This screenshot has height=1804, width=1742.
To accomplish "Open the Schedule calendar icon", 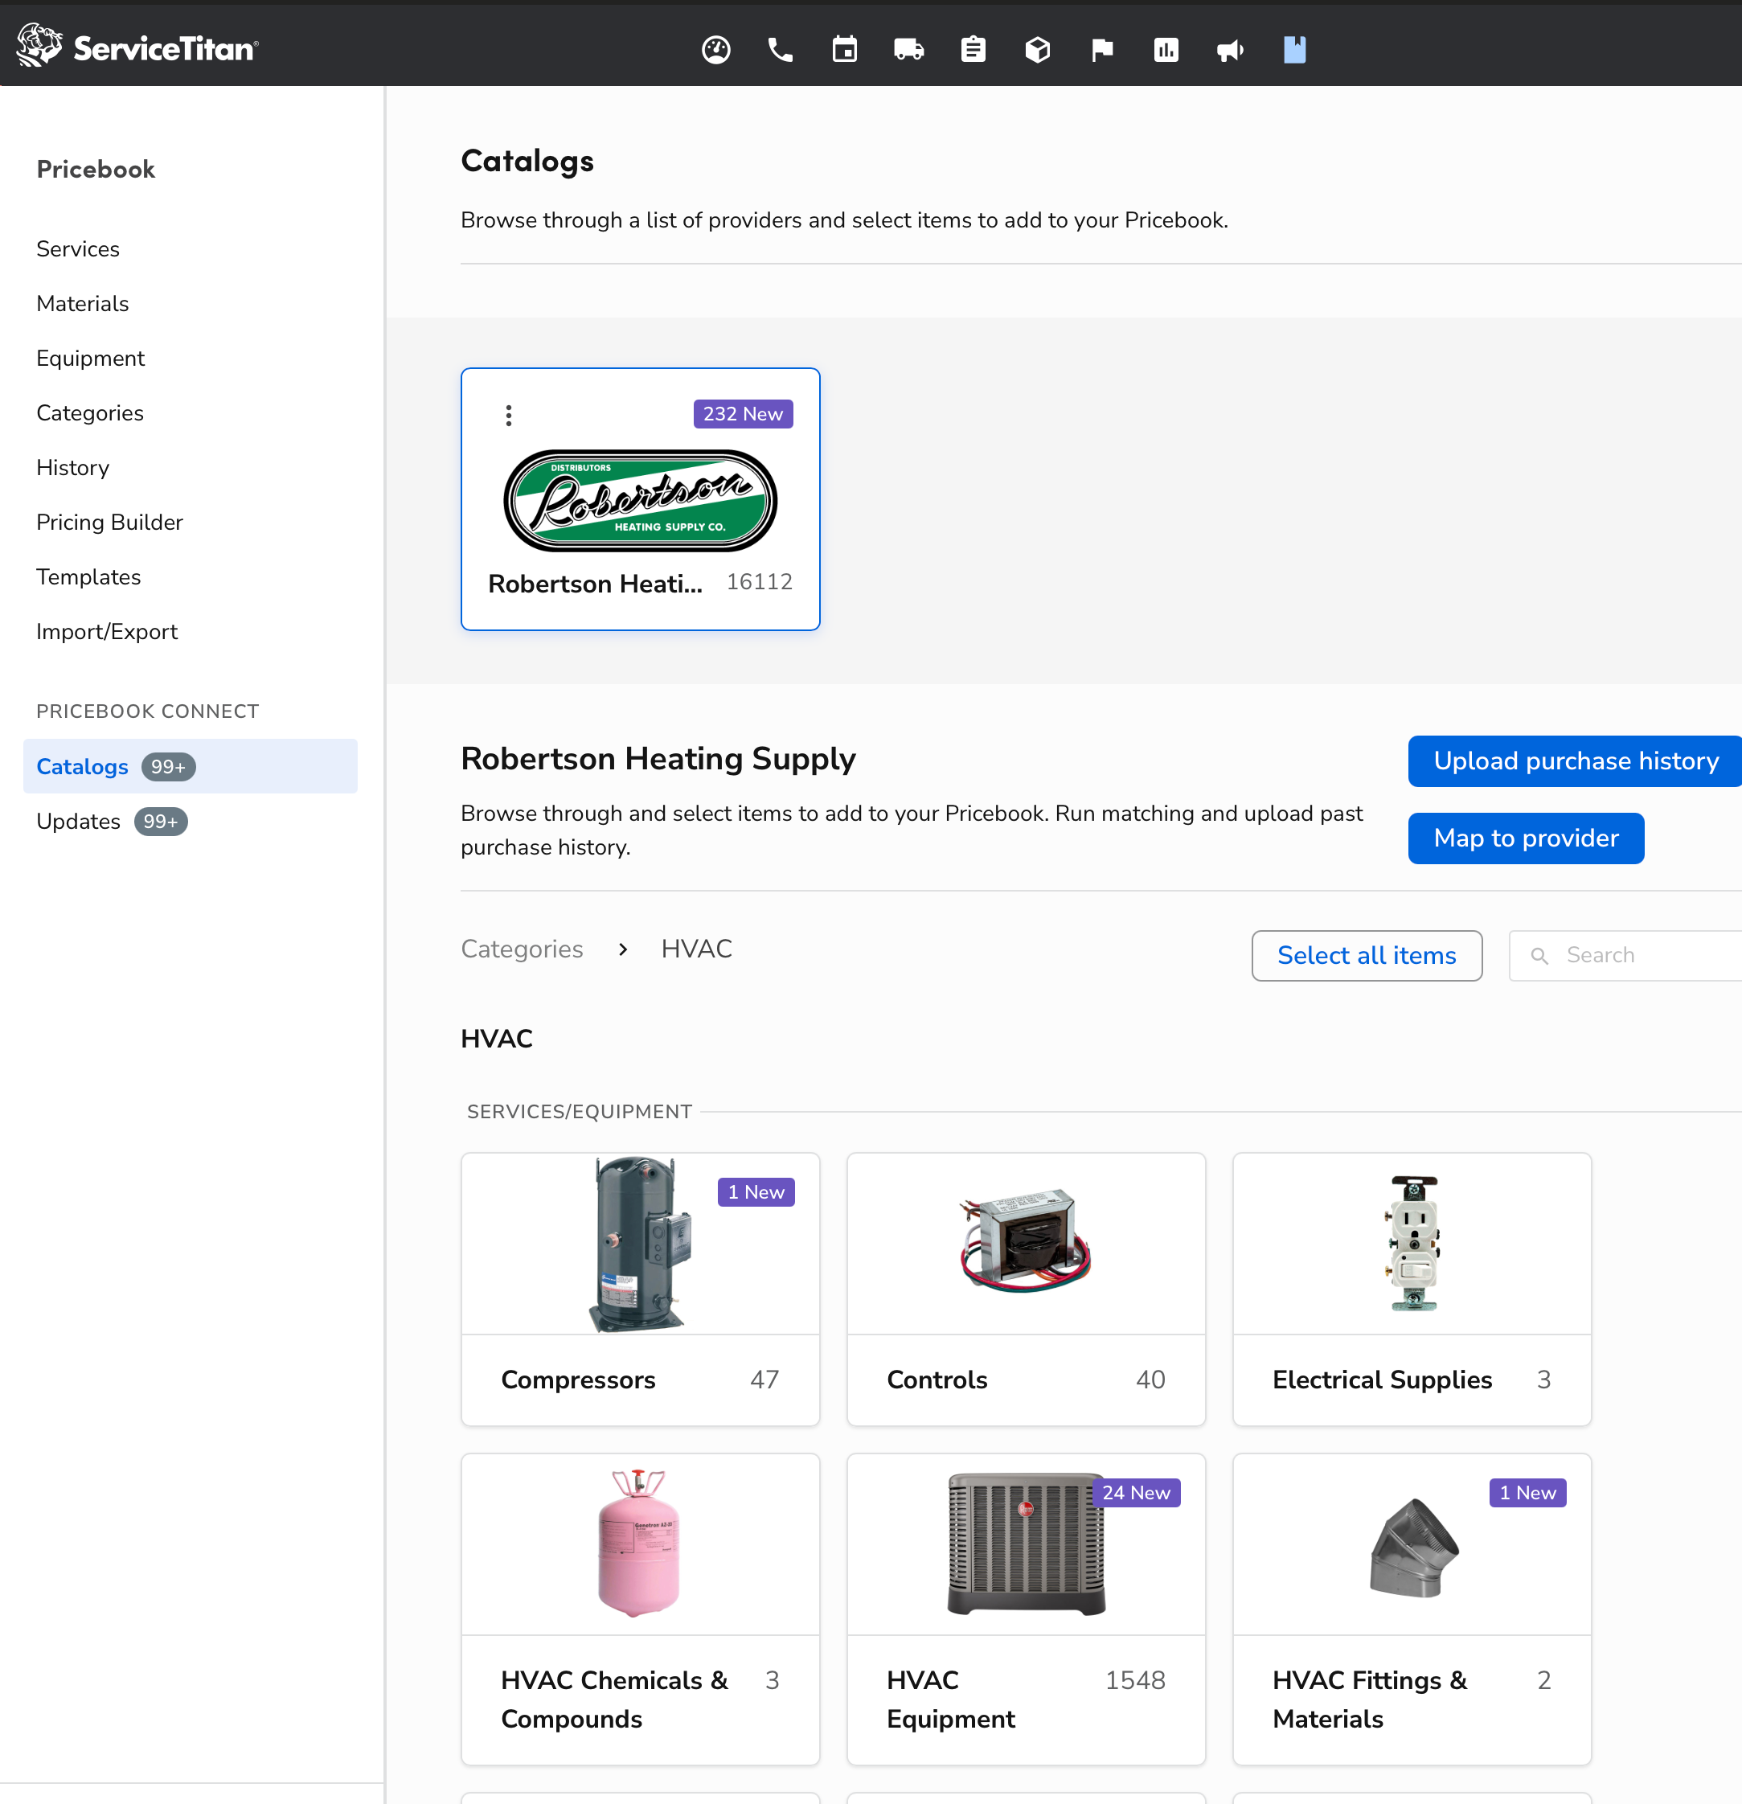I will point(845,50).
